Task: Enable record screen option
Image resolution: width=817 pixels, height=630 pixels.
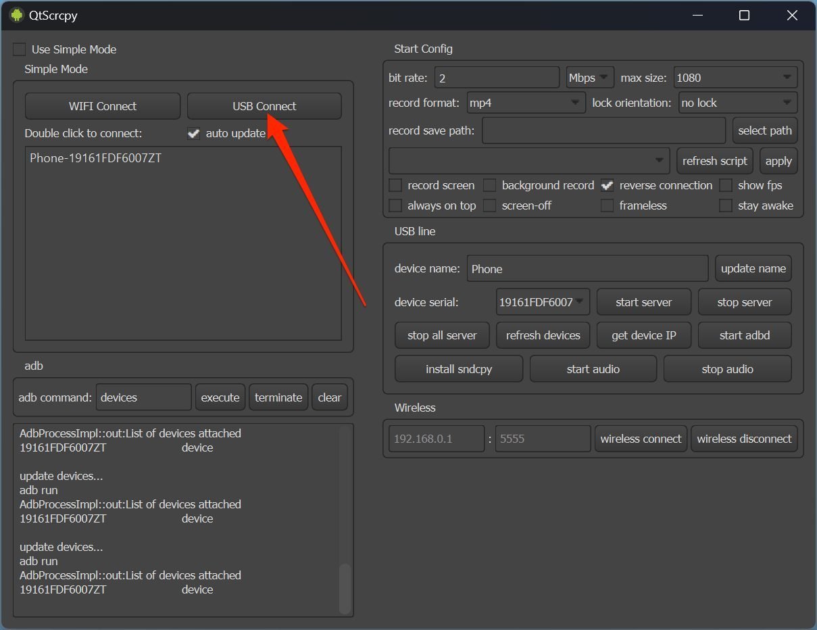Action: 395,185
